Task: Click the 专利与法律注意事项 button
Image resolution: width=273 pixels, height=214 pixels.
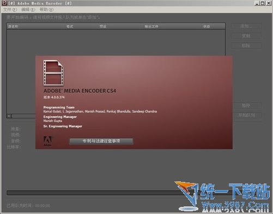Action: click(x=101, y=141)
